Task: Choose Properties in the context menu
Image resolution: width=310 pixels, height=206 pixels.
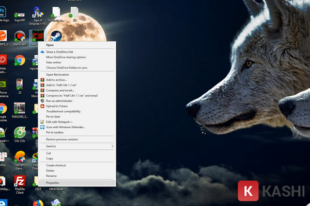Action: (53, 182)
